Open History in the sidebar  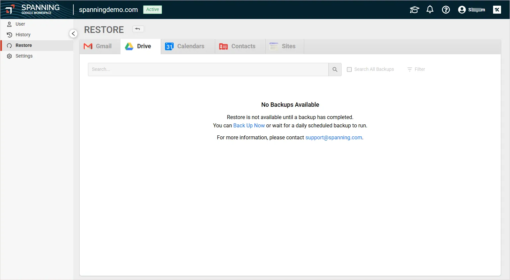point(23,35)
